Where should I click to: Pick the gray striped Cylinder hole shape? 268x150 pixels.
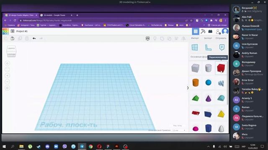(x=208, y=68)
